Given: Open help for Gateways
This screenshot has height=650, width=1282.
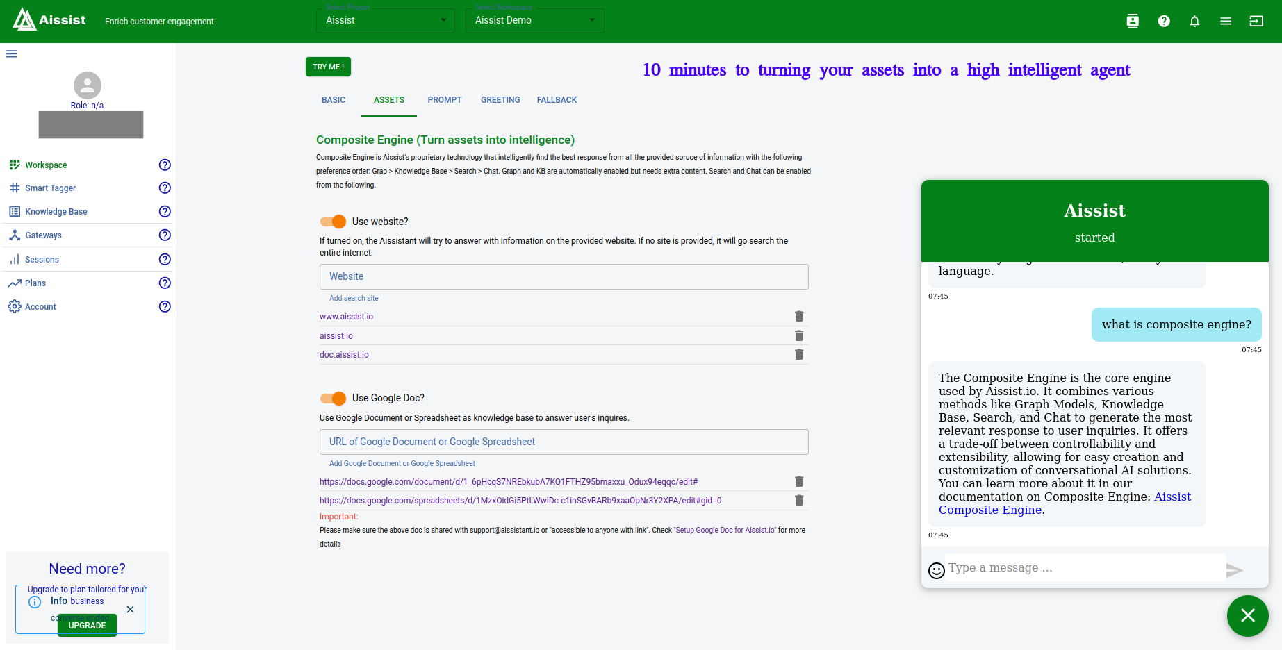Looking at the screenshot, I should (165, 235).
